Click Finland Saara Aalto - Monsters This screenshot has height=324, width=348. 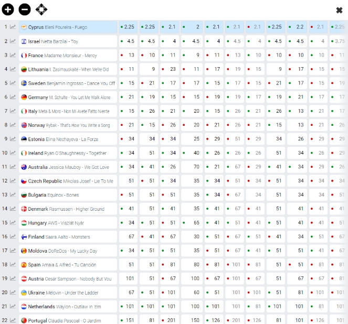click(x=68, y=236)
